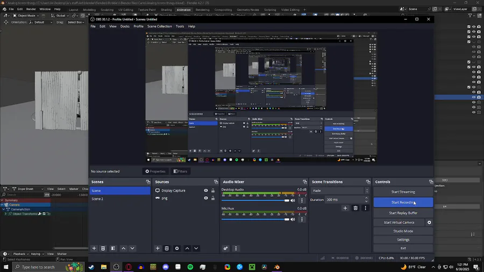
Task: Mute Mic/Aux speaker icon
Action: click(293, 219)
